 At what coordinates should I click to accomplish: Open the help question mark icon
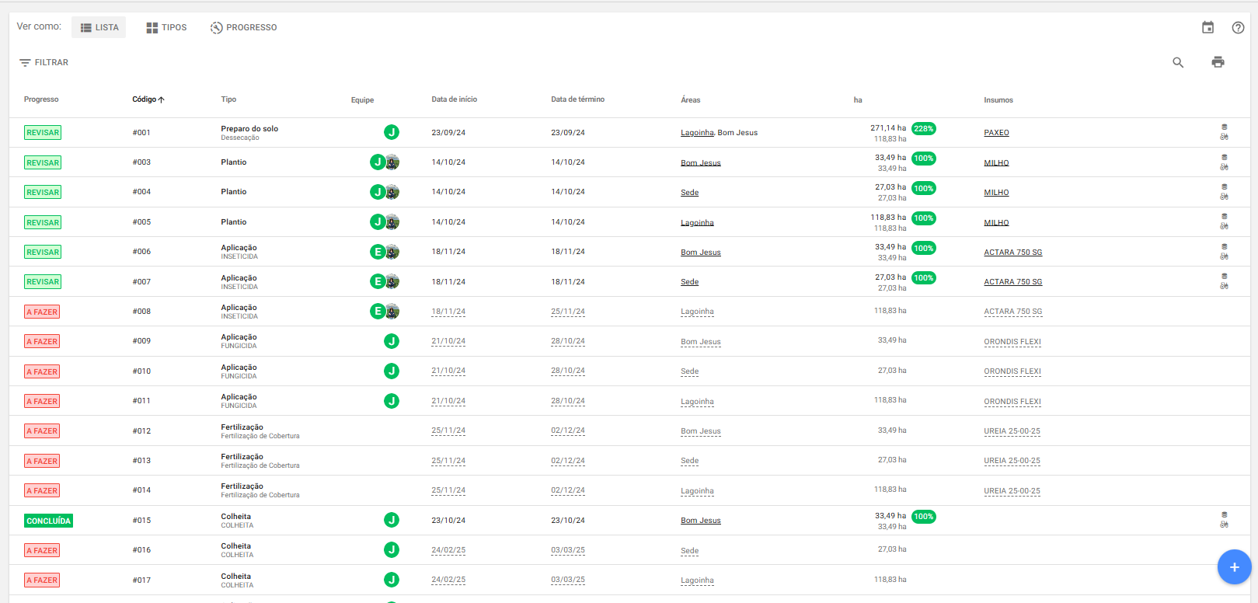1238,27
